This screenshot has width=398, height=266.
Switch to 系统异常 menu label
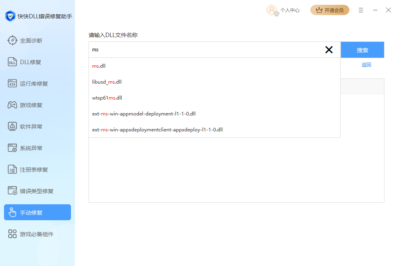coord(31,148)
